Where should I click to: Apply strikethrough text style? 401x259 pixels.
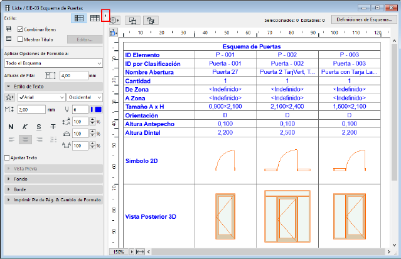52,127
